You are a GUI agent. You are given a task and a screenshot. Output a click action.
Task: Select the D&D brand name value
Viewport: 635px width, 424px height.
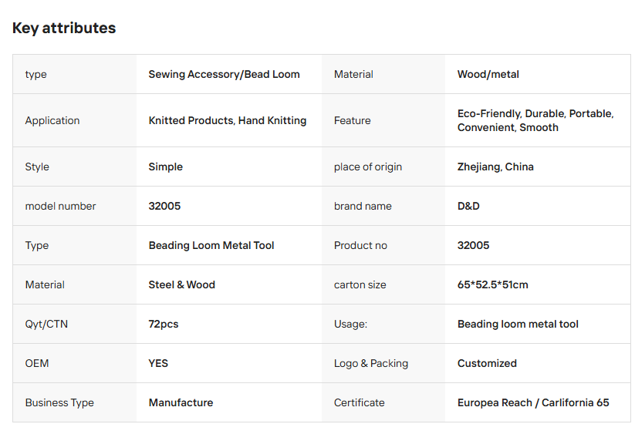tap(468, 206)
